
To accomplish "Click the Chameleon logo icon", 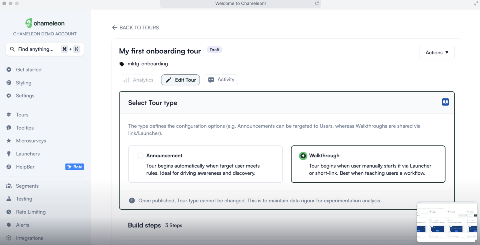I will (29, 23).
